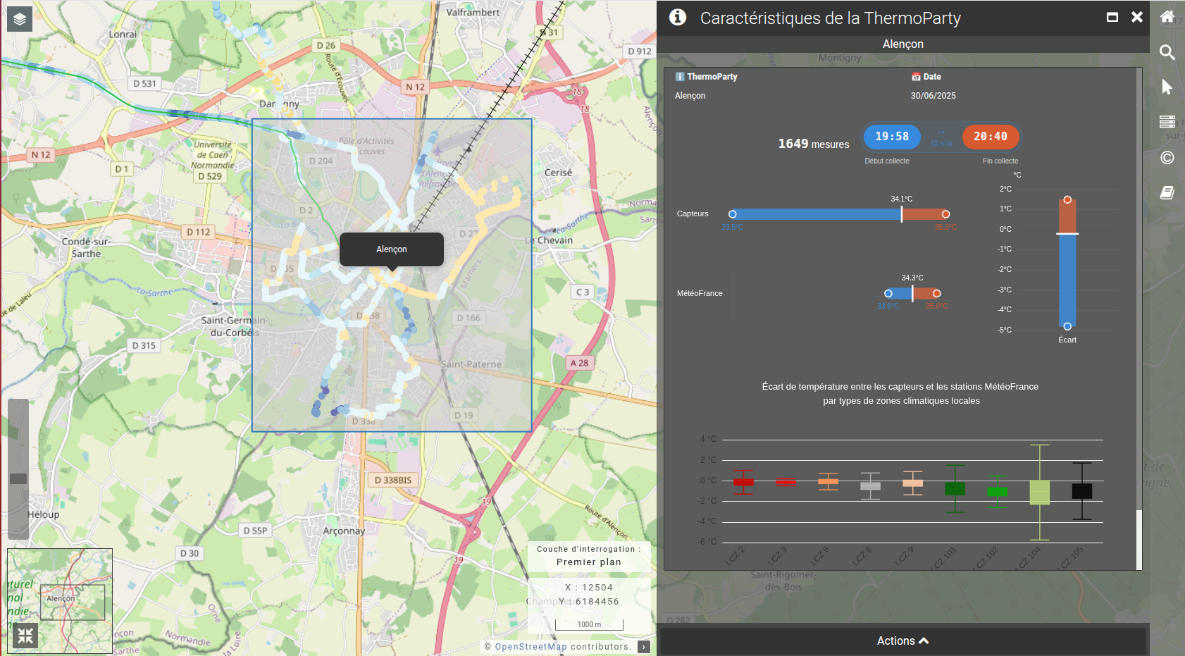1185x656 pixels.
Task: Expand attribution arrow next to OpenStreetMap
Action: (x=644, y=647)
